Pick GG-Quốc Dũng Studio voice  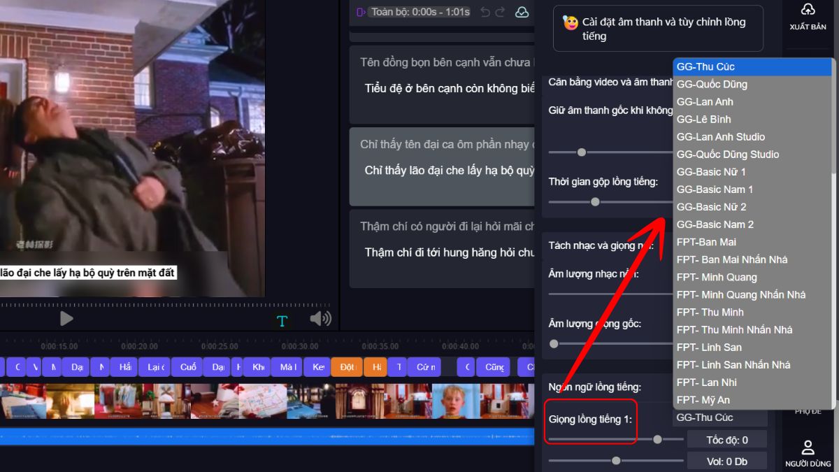752,155
